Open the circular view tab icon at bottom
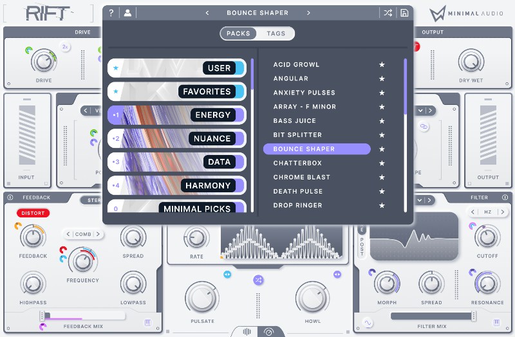This screenshot has width=515, height=337. point(268,332)
